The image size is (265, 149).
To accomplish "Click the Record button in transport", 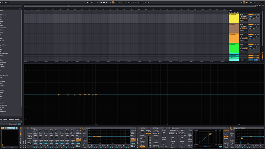I will 106,2.
